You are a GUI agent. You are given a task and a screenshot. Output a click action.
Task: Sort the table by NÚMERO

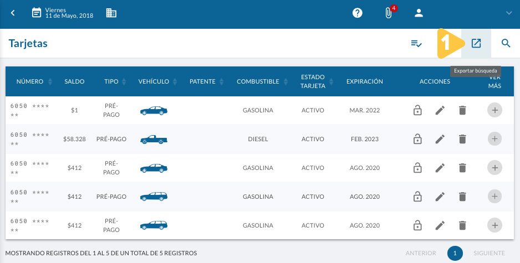[x=50, y=81]
